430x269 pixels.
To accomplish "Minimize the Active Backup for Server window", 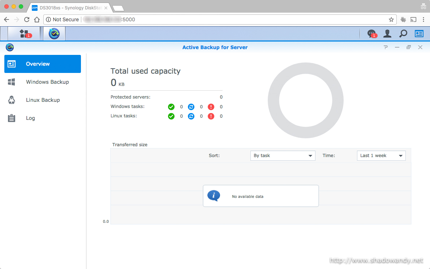I will [397, 47].
